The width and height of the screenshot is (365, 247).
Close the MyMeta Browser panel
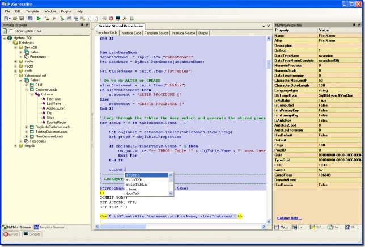coord(87,26)
